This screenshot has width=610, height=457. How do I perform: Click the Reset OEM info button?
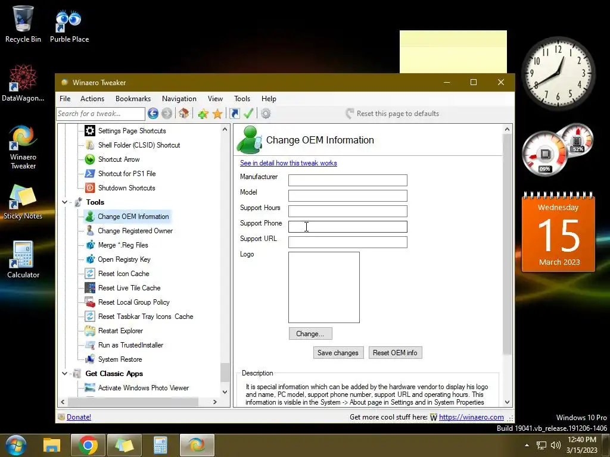coord(395,352)
